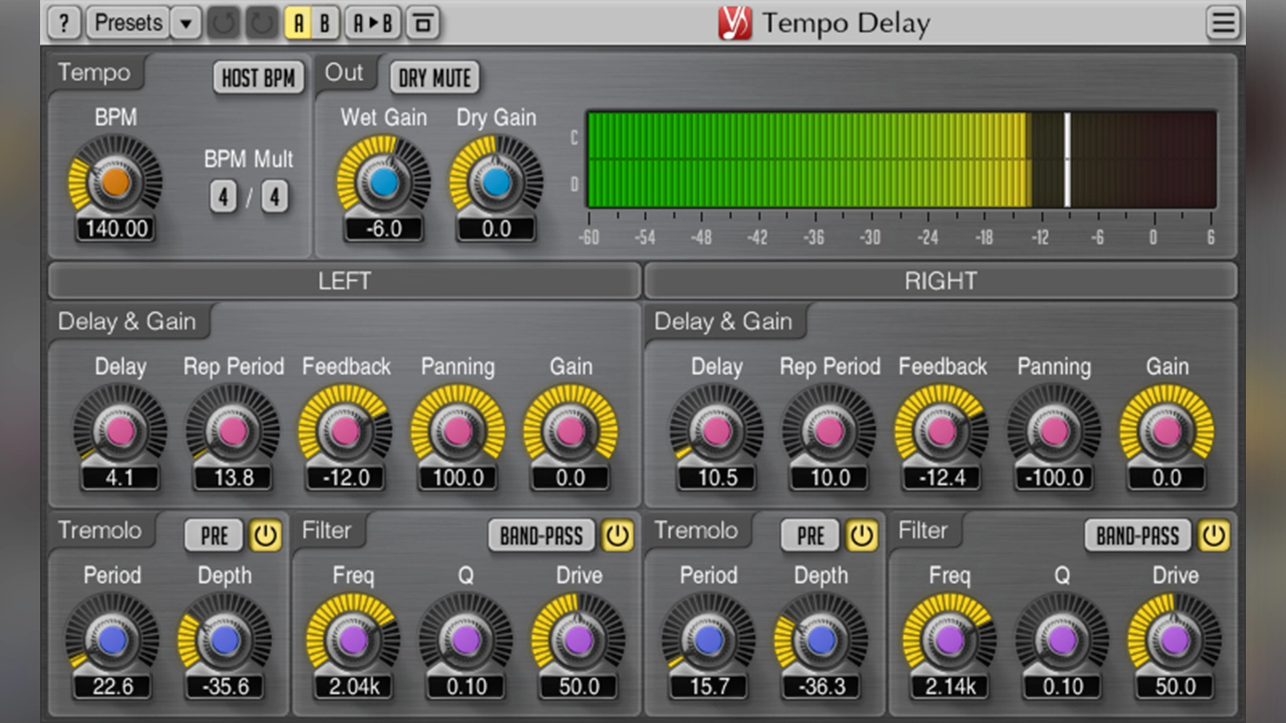Click the Wet Gain knob
The width and height of the screenshot is (1286, 723).
pyautogui.click(x=384, y=181)
